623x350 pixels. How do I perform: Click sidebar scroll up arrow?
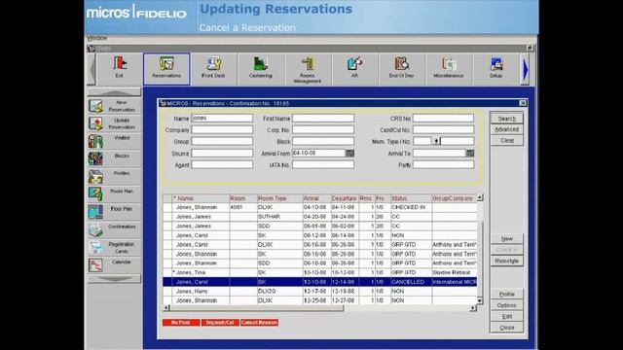click(115, 92)
